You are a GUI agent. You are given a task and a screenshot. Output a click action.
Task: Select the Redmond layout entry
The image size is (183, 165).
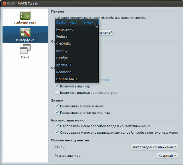pyautogui.click(x=77, y=72)
